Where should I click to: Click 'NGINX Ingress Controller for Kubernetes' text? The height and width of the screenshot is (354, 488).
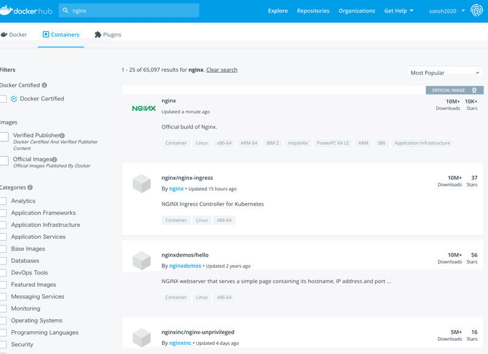coord(212,204)
